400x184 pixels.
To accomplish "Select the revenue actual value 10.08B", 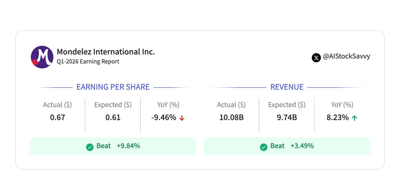I will (x=231, y=118).
